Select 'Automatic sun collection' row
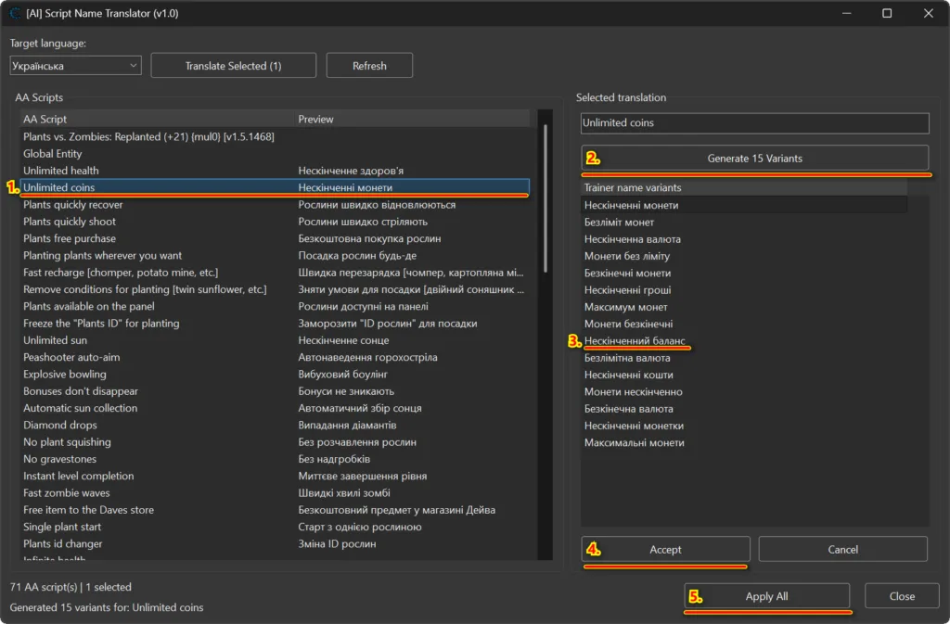The width and height of the screenshot is (950, 624). (x=275, y=408)
